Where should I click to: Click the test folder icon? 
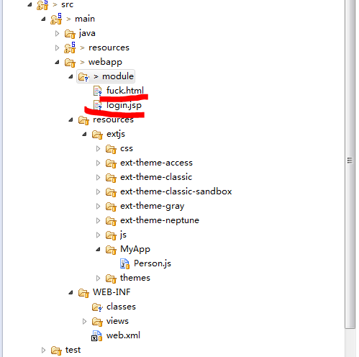56,351
